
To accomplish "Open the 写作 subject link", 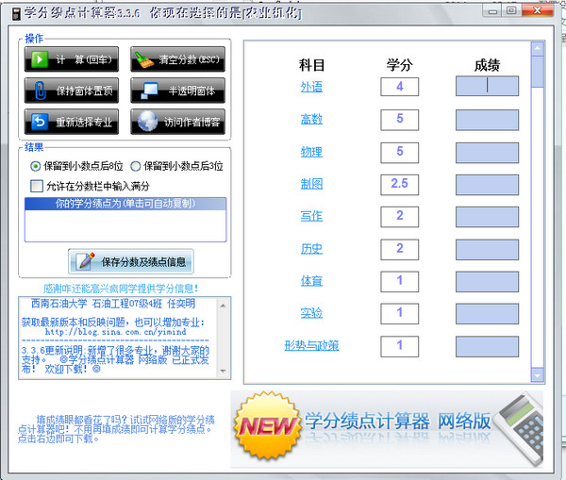I will (311, 216).
